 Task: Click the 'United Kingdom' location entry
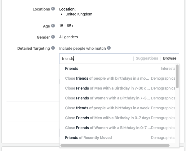(x=79, y=14)
